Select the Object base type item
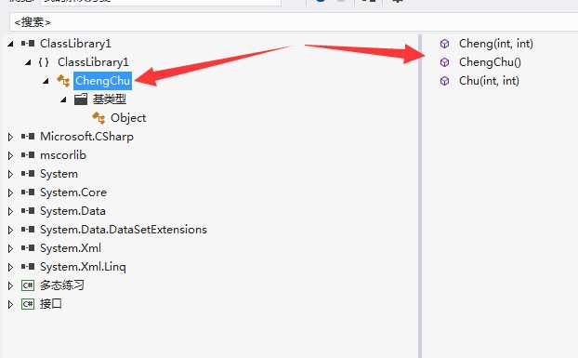The height and width of the screenshot is (358, 578). 128,118
